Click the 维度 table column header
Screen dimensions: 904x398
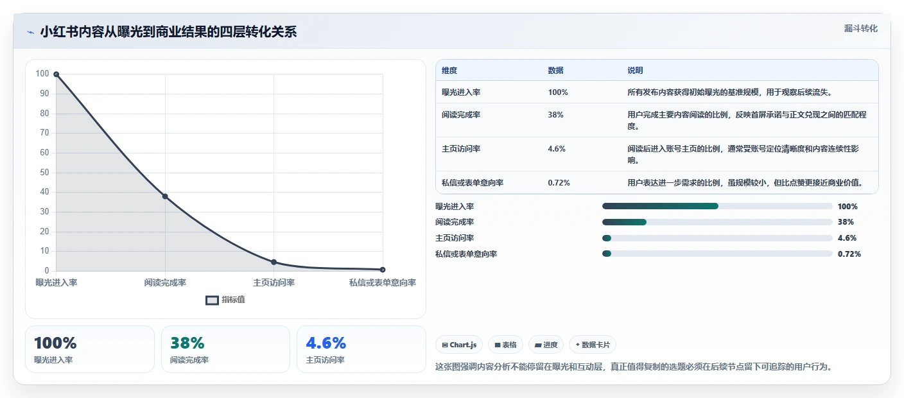point(449,71)
